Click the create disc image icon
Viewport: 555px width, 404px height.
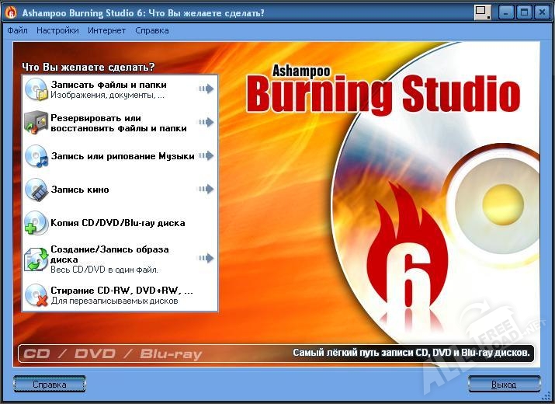(x=36, y=259)
